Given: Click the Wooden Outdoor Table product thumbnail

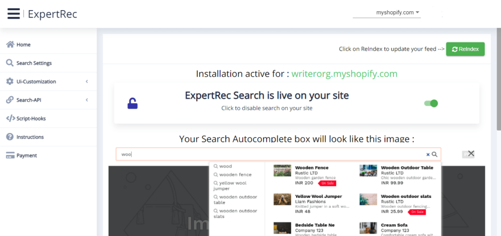Looking at the screenshot, I should [368, 170].
